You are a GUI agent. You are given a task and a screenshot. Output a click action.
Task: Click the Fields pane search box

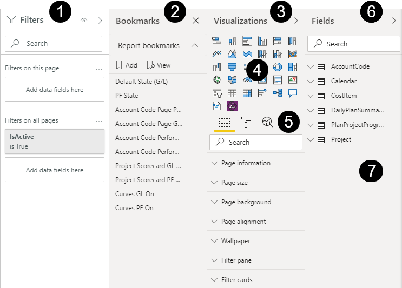[x=353, y=44]
